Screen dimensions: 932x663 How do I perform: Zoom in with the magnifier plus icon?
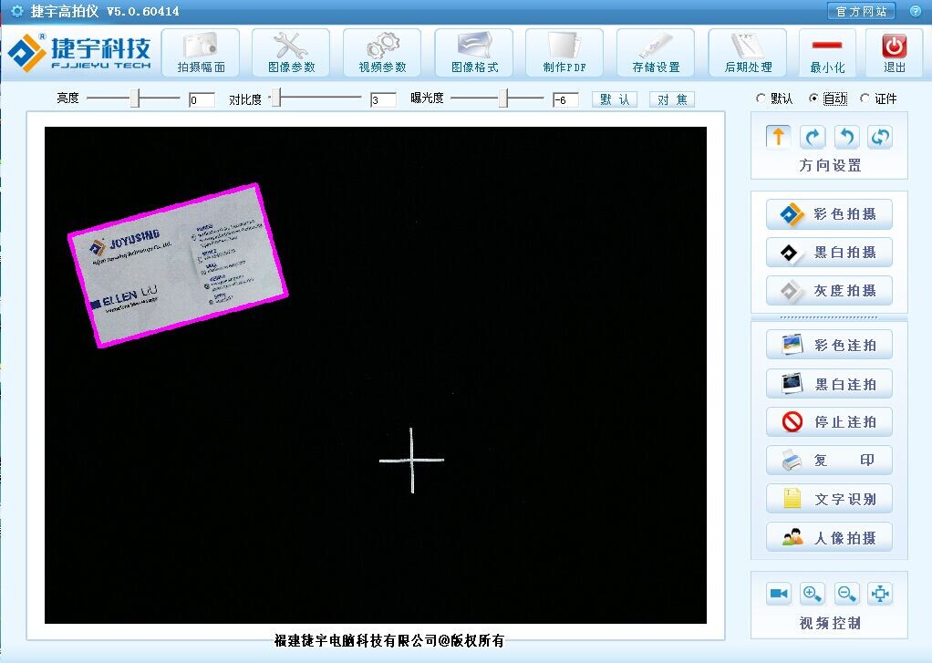click(x=813, y=594)
